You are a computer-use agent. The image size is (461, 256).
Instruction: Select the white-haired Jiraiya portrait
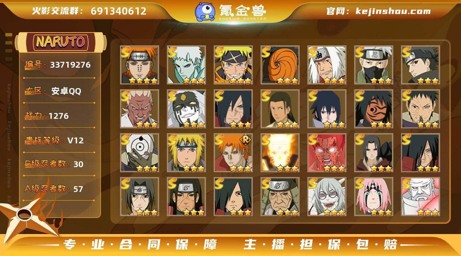tap(327, 65)
